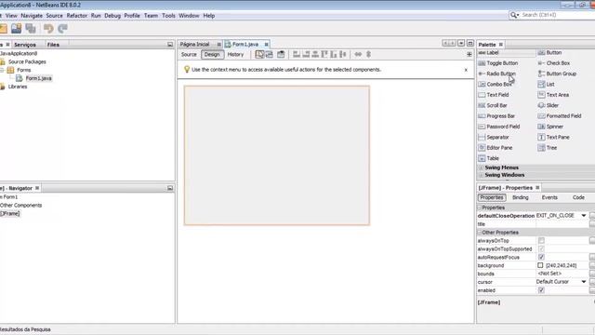Viewport: 595px width, 335px height.
Task: Toggle the autoRequestFocus checkbox
Action: point(541,257)
